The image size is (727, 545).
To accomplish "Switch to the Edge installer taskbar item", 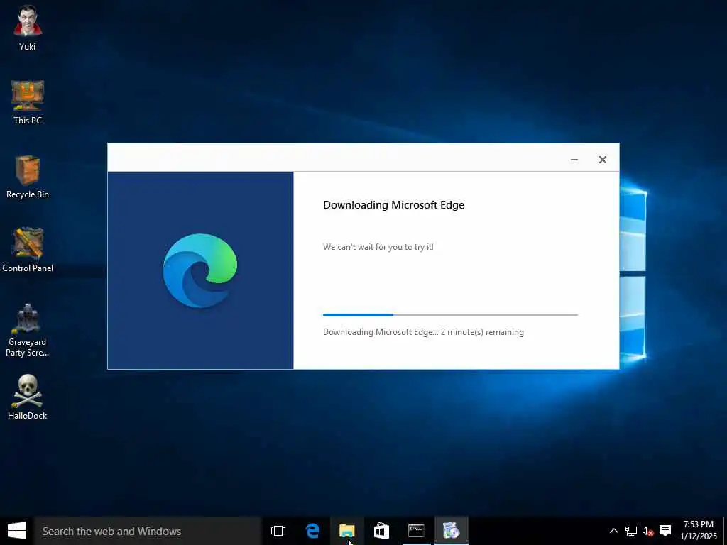I will click(x=451, y=531).
